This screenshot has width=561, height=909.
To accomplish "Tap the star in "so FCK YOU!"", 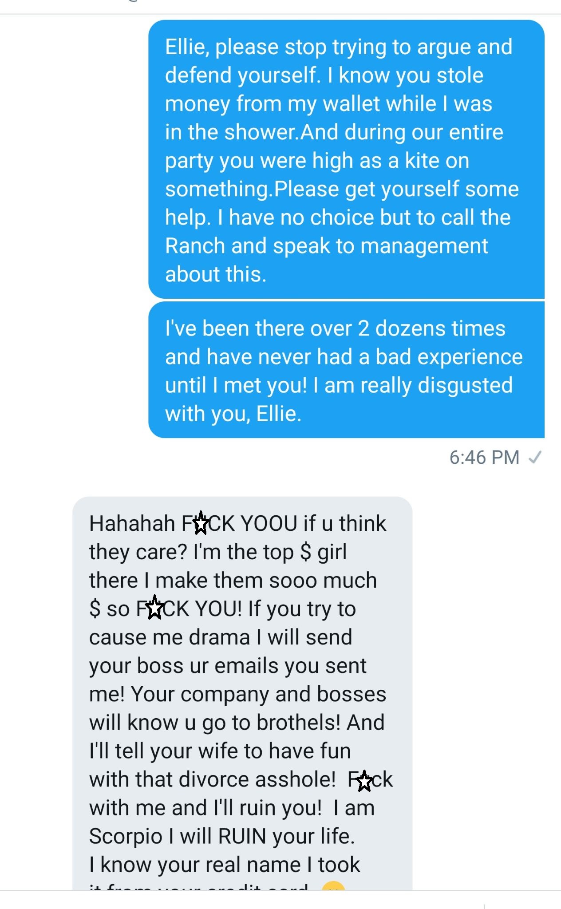I will (154, 607).
